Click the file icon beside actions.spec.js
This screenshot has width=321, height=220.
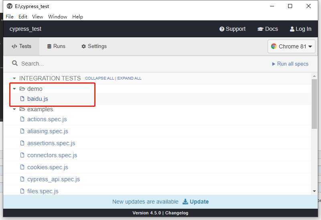pos(22,119)
